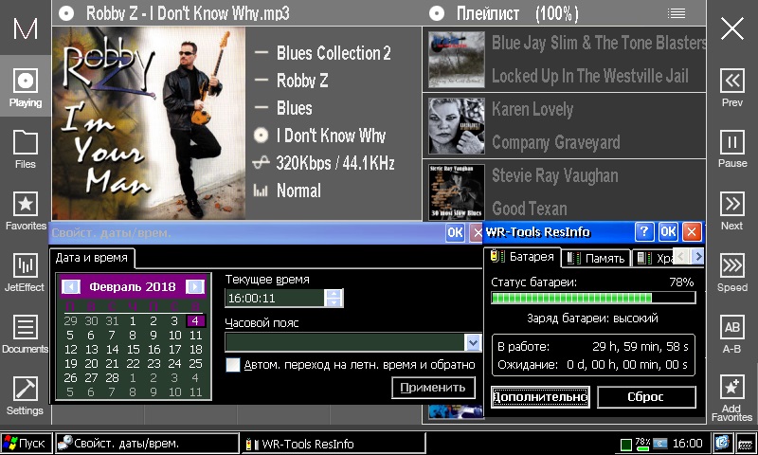Open the JetEffect equalizer icon
The width and height of the screenshot is (758, 455).
(x=26, y=272)
